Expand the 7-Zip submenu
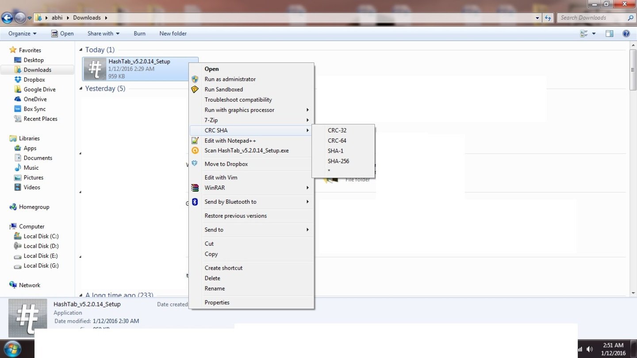The width and height of the screenshot is (637, 358). 251,120
